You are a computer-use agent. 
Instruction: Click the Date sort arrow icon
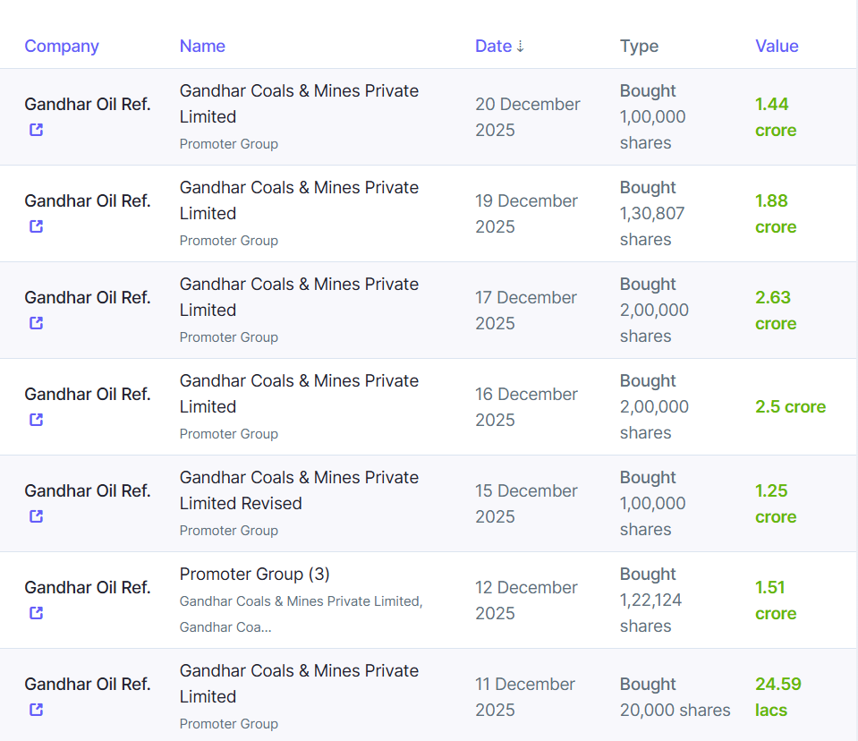[521, 47]
